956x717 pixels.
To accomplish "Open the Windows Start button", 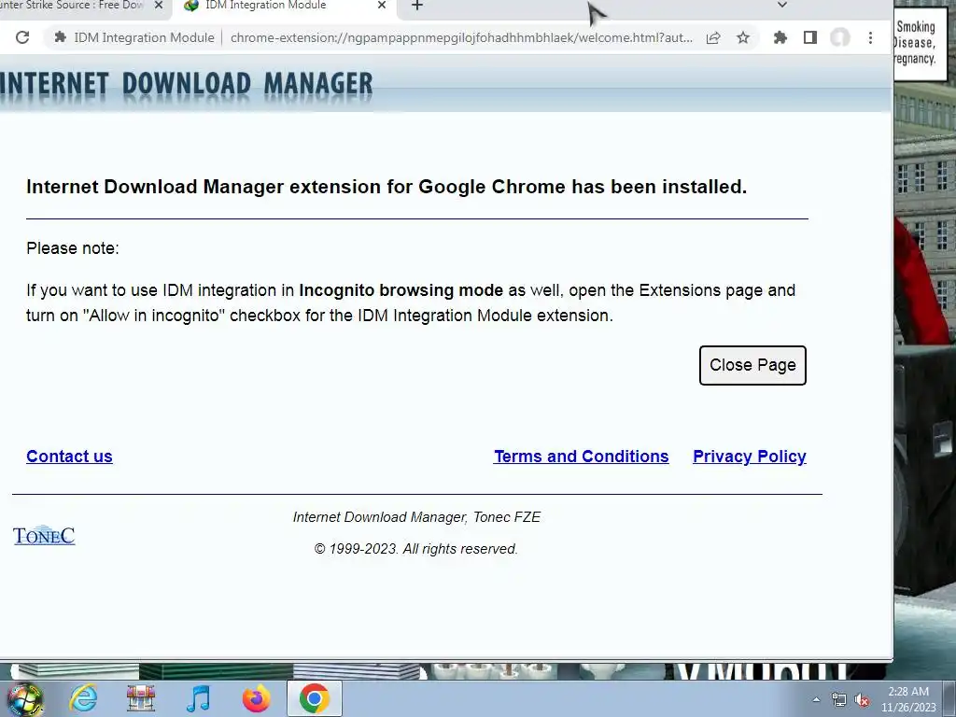I will [25, 698].
